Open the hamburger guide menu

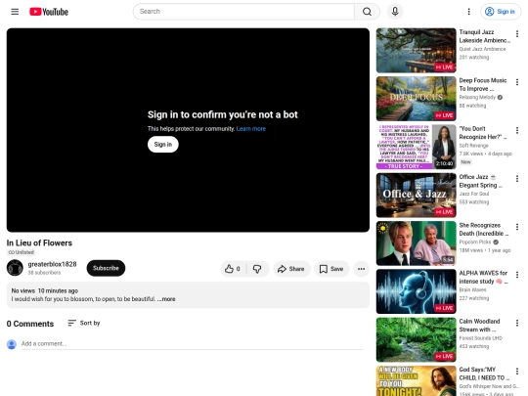point(15,12)
